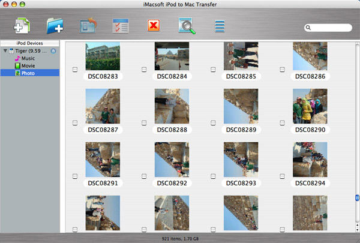Check the box for DSC08285
This screenshot has width=360, height=243.
point(213,70)
